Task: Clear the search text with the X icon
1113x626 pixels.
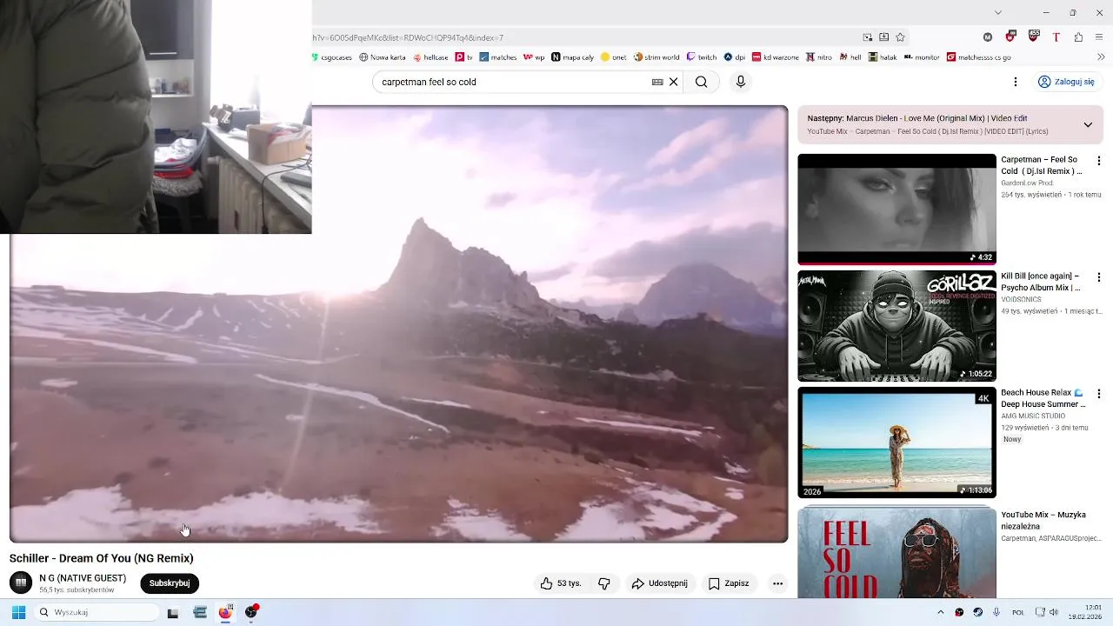Action: (x=673, y=82)
